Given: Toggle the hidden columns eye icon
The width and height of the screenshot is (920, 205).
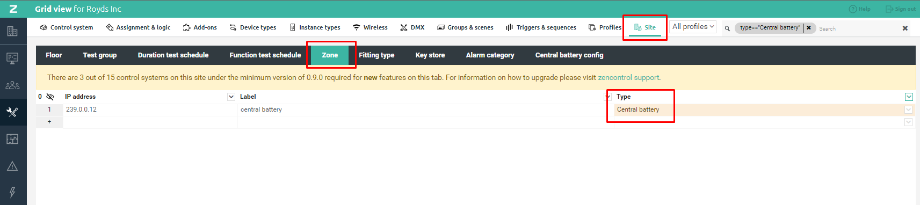Looking at the screenshot, I should (50, 97).
